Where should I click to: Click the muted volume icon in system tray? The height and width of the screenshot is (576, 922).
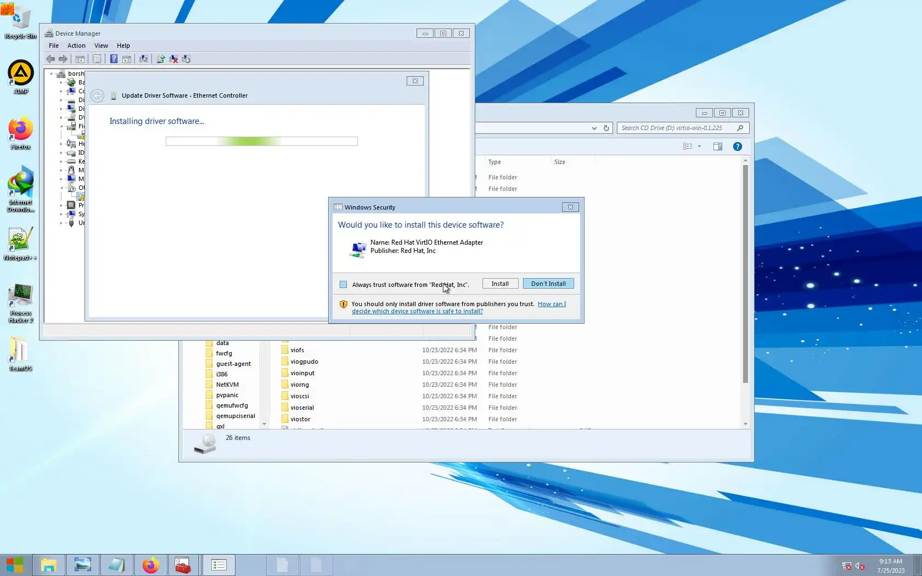point(860,566)
